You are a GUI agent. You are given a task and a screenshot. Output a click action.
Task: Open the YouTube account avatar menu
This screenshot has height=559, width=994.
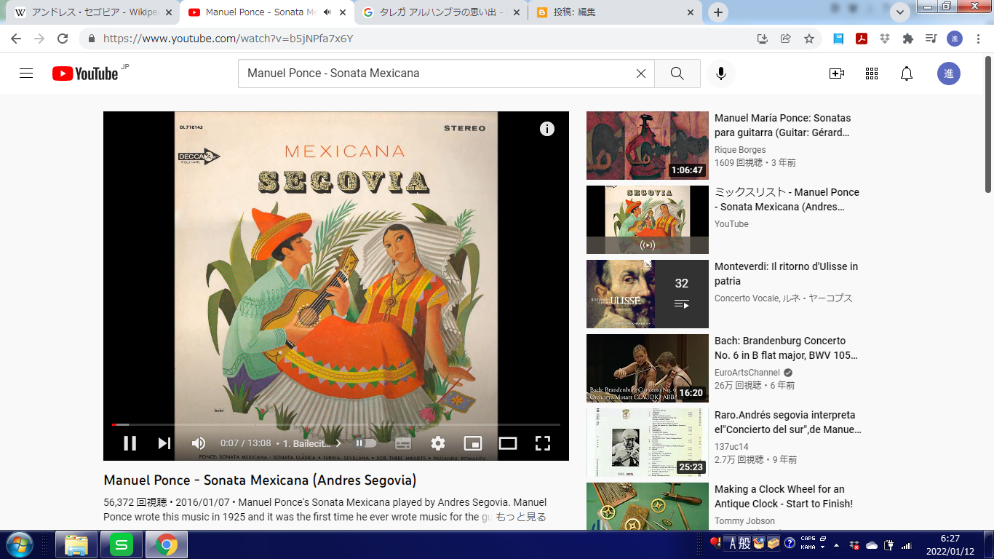[x=949, y=74]
